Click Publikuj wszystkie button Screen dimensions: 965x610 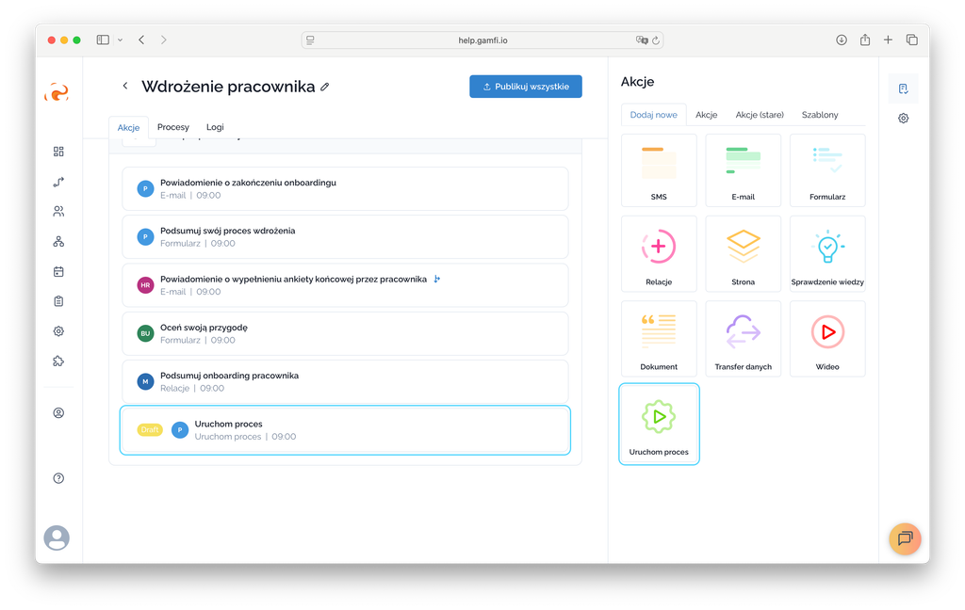(526, 87)
